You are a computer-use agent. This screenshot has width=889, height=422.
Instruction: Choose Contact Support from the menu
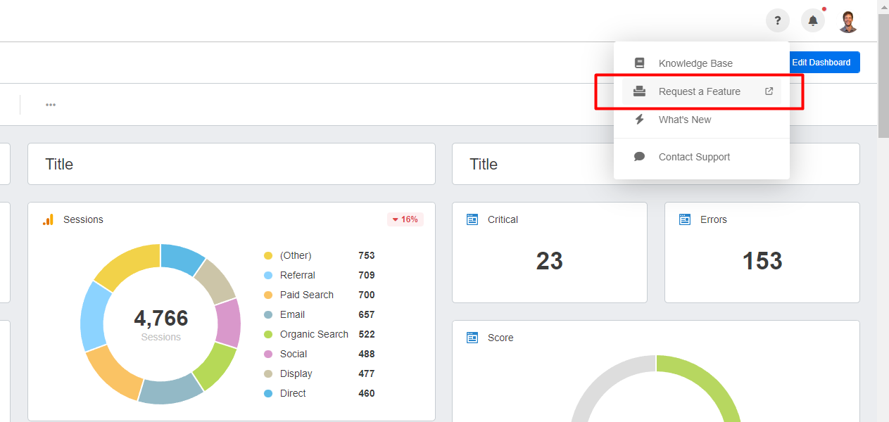pyautogui.click(x=694, y=157)
